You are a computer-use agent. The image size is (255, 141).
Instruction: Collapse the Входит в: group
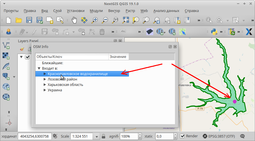coord(39,69)
